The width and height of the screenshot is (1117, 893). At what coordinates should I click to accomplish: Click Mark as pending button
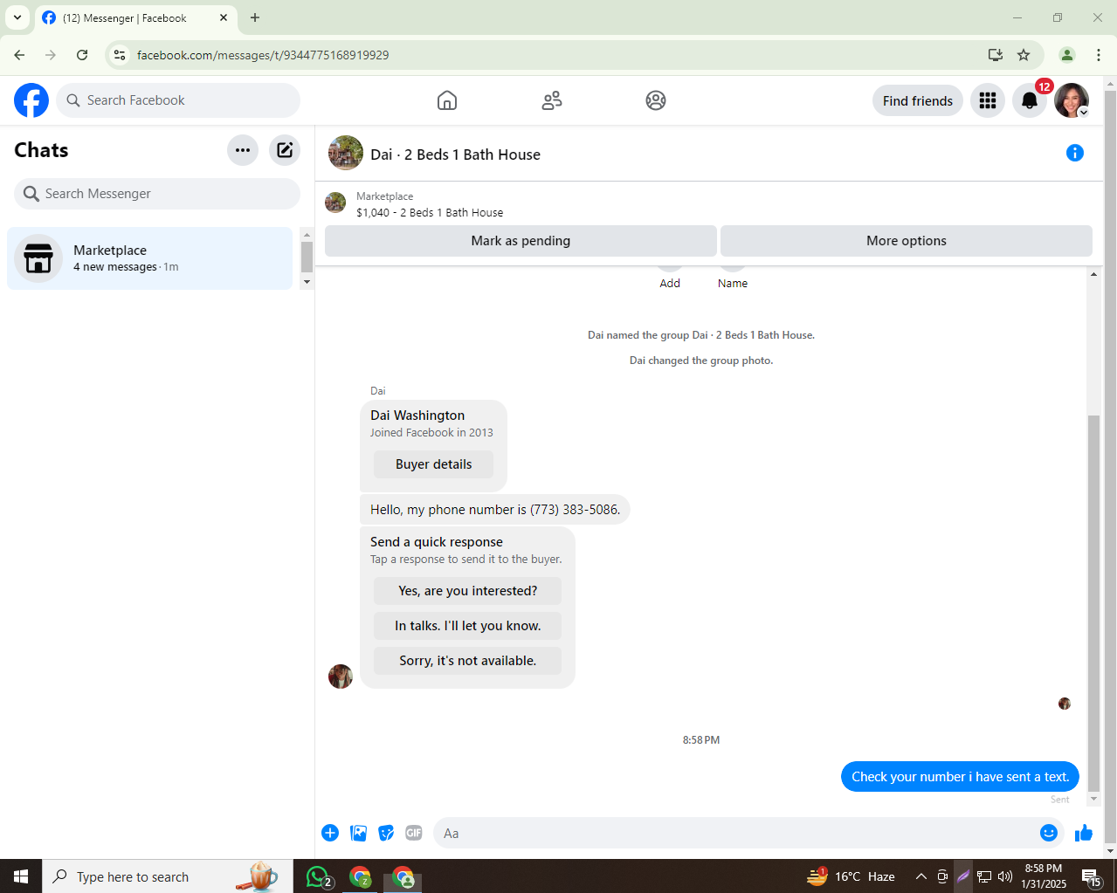[x=521, y=241]
